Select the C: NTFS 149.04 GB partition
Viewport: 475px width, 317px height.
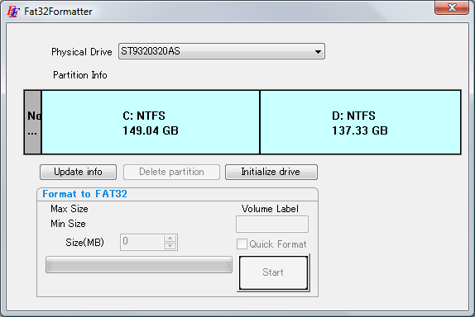pos(151,122)
